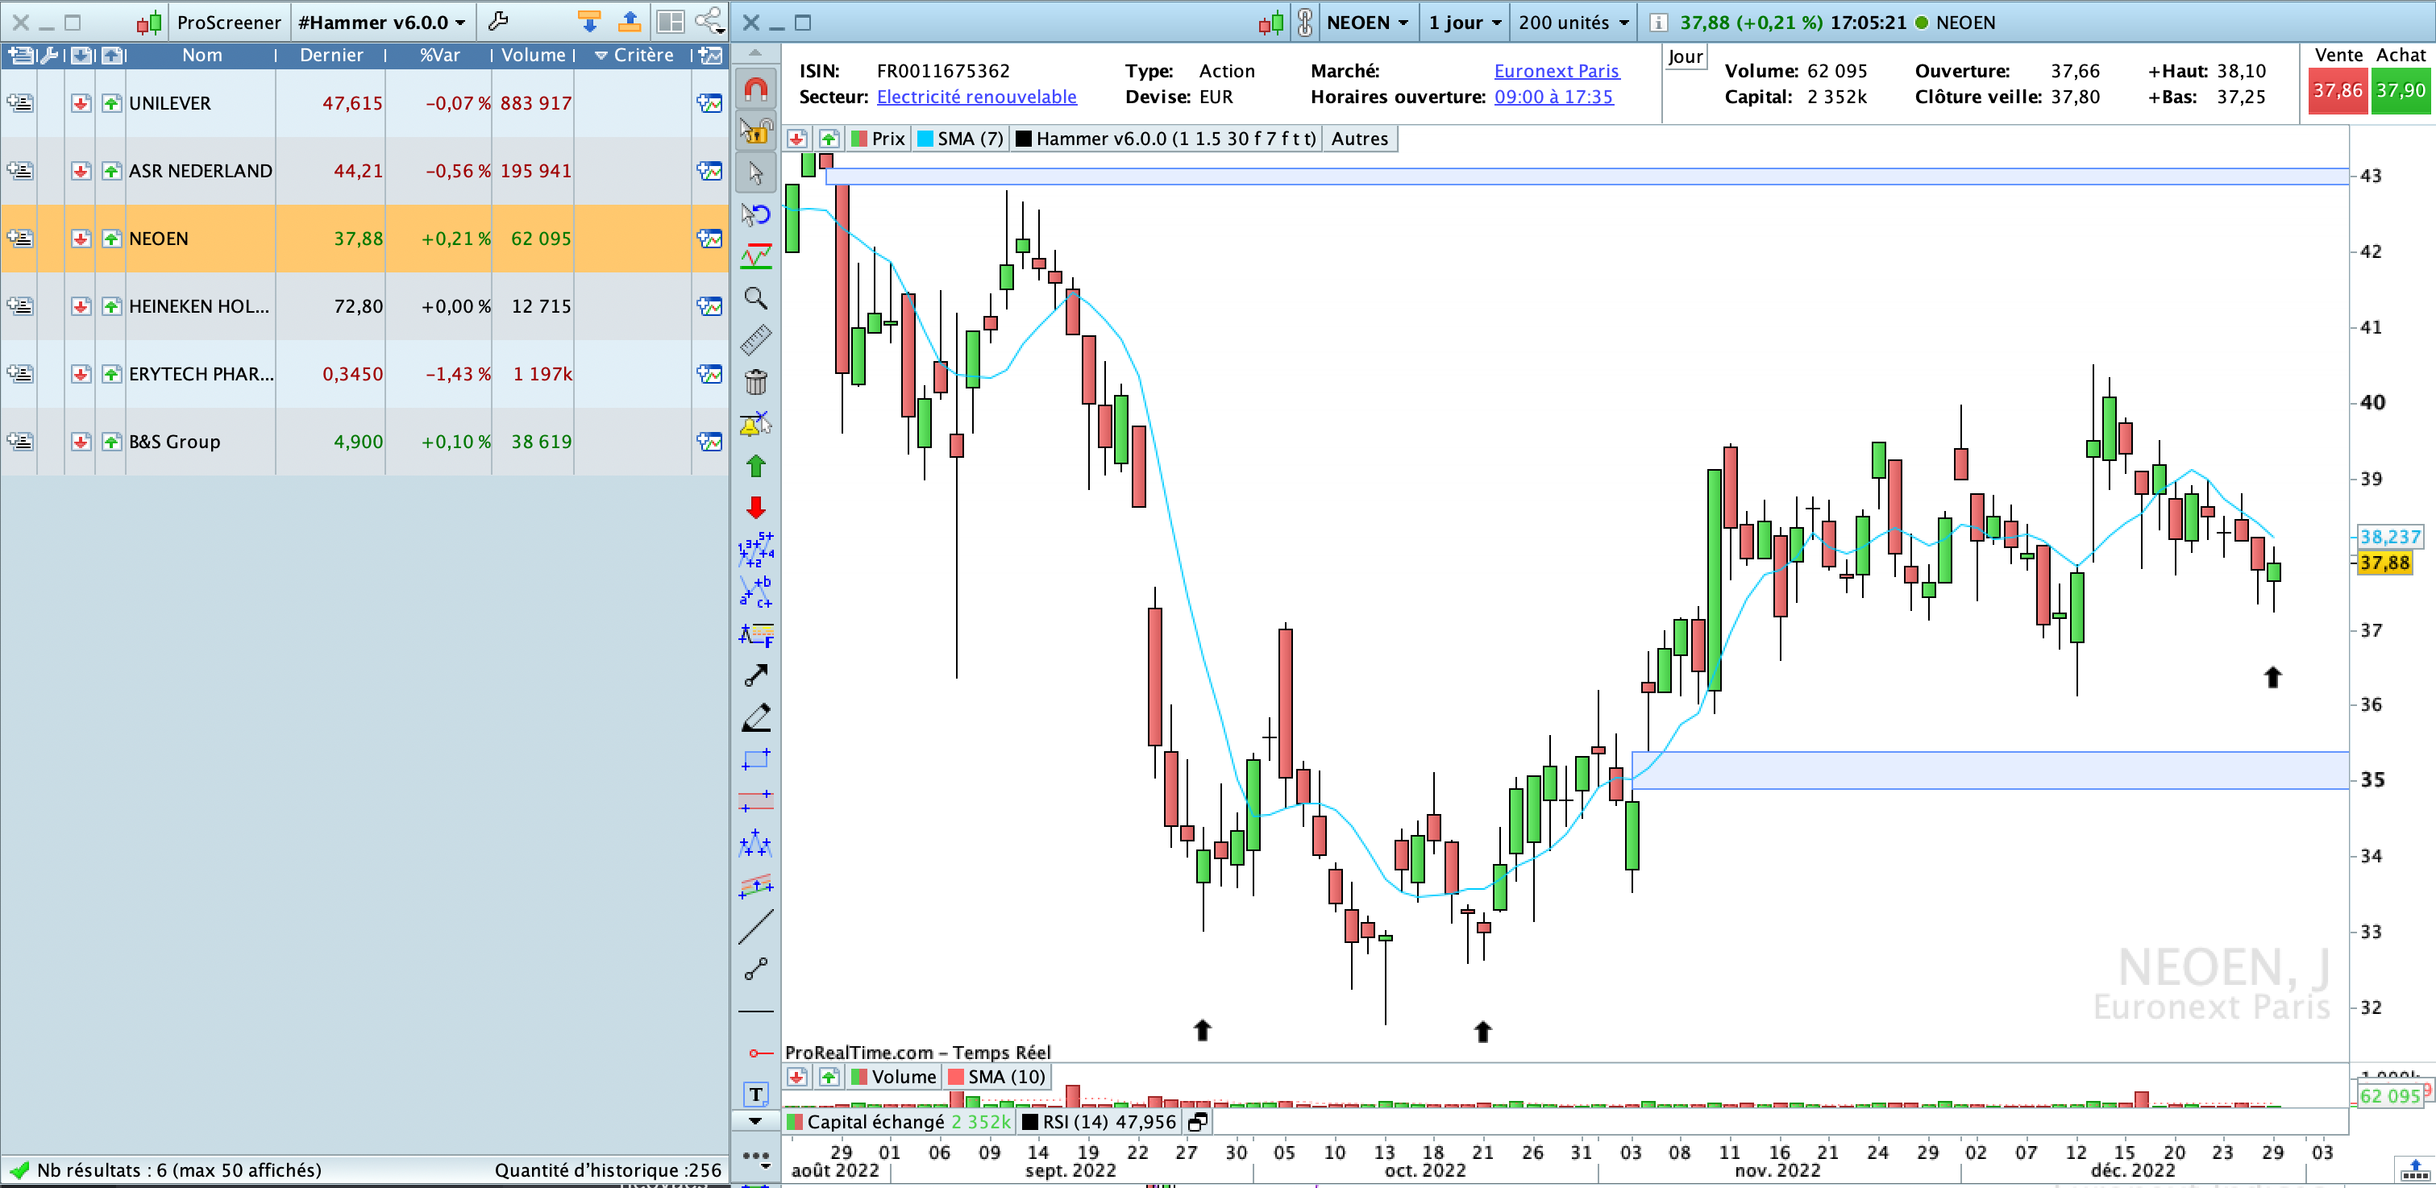Select the text annotation T tool
This screenshot has width=2436, height=1188.
point(755,1095)
